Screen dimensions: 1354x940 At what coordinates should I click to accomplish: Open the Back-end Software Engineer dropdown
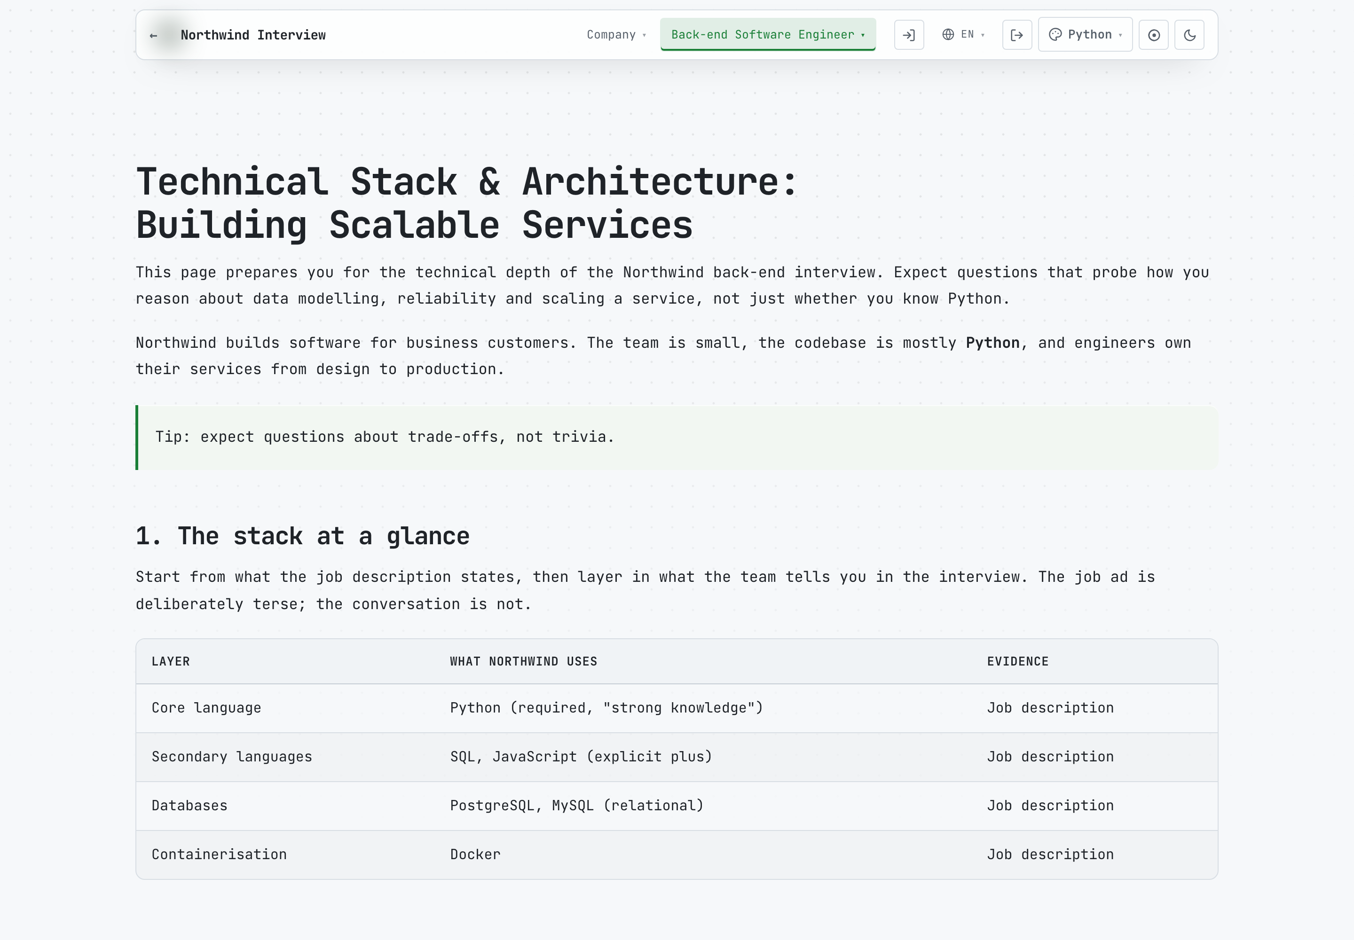(x=768, y=35)
